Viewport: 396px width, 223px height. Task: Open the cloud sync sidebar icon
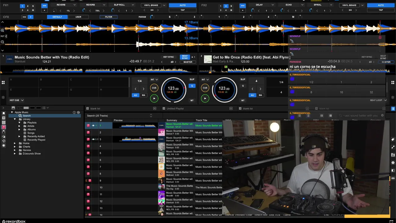(3, 136)
